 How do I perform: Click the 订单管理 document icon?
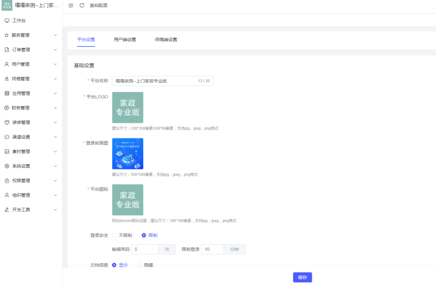point(7,50)
